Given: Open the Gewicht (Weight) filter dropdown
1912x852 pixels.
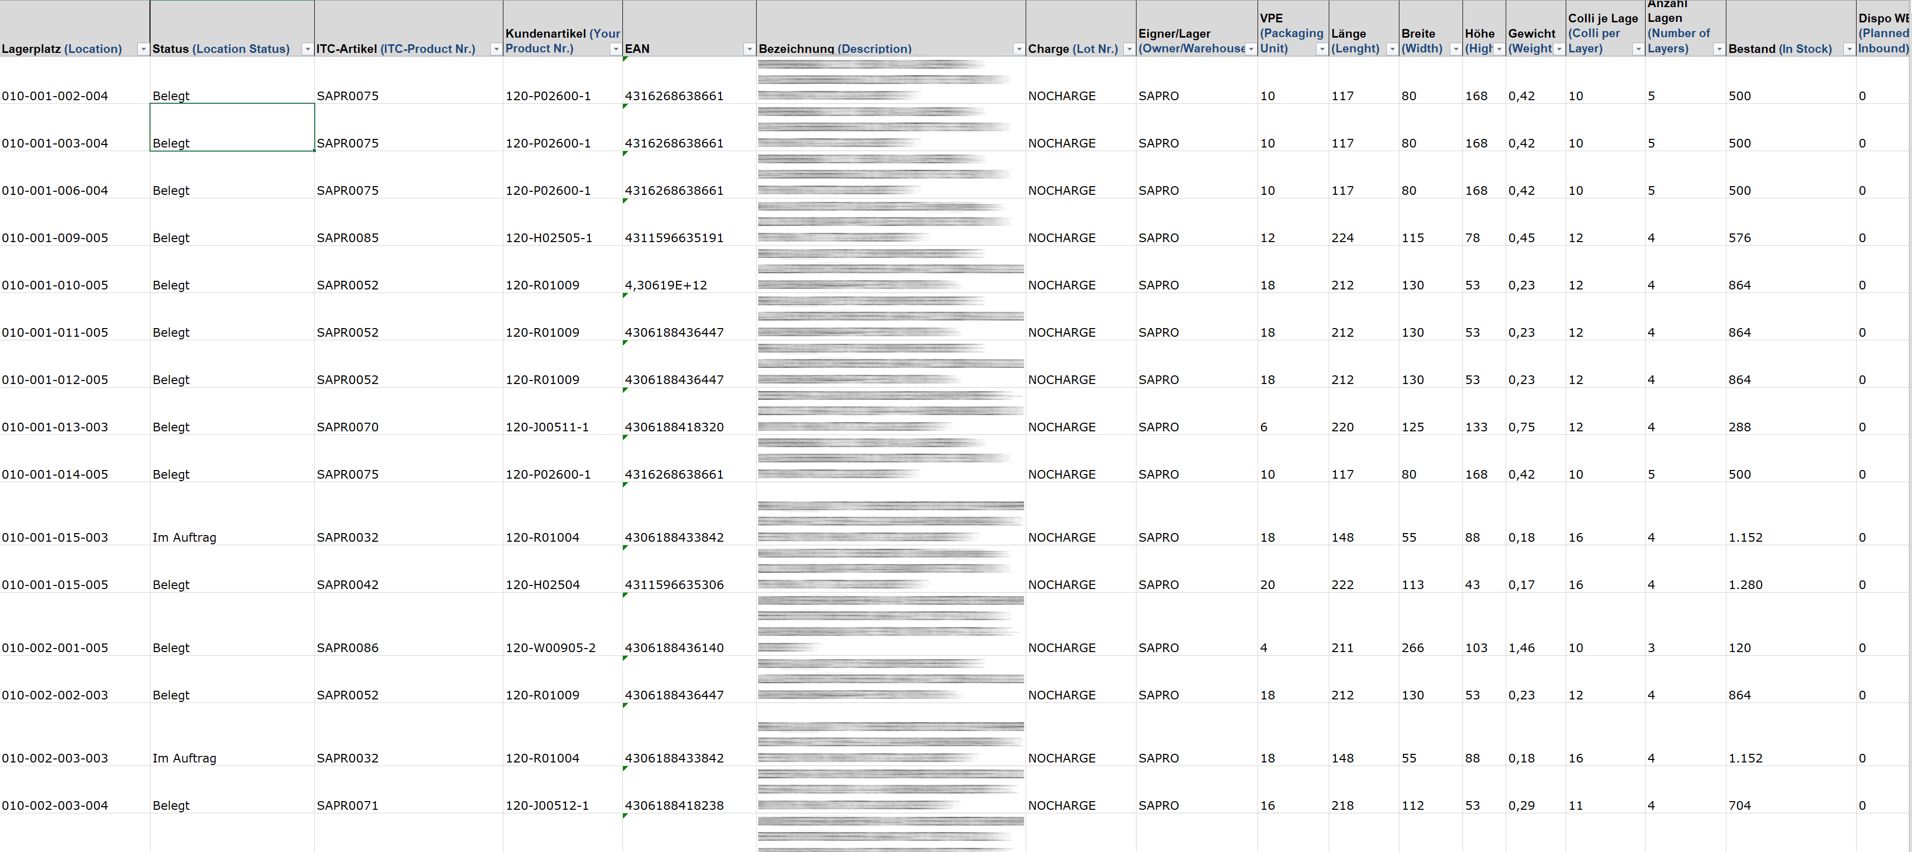Looking at the screenshot, I should click(1559, 49).
